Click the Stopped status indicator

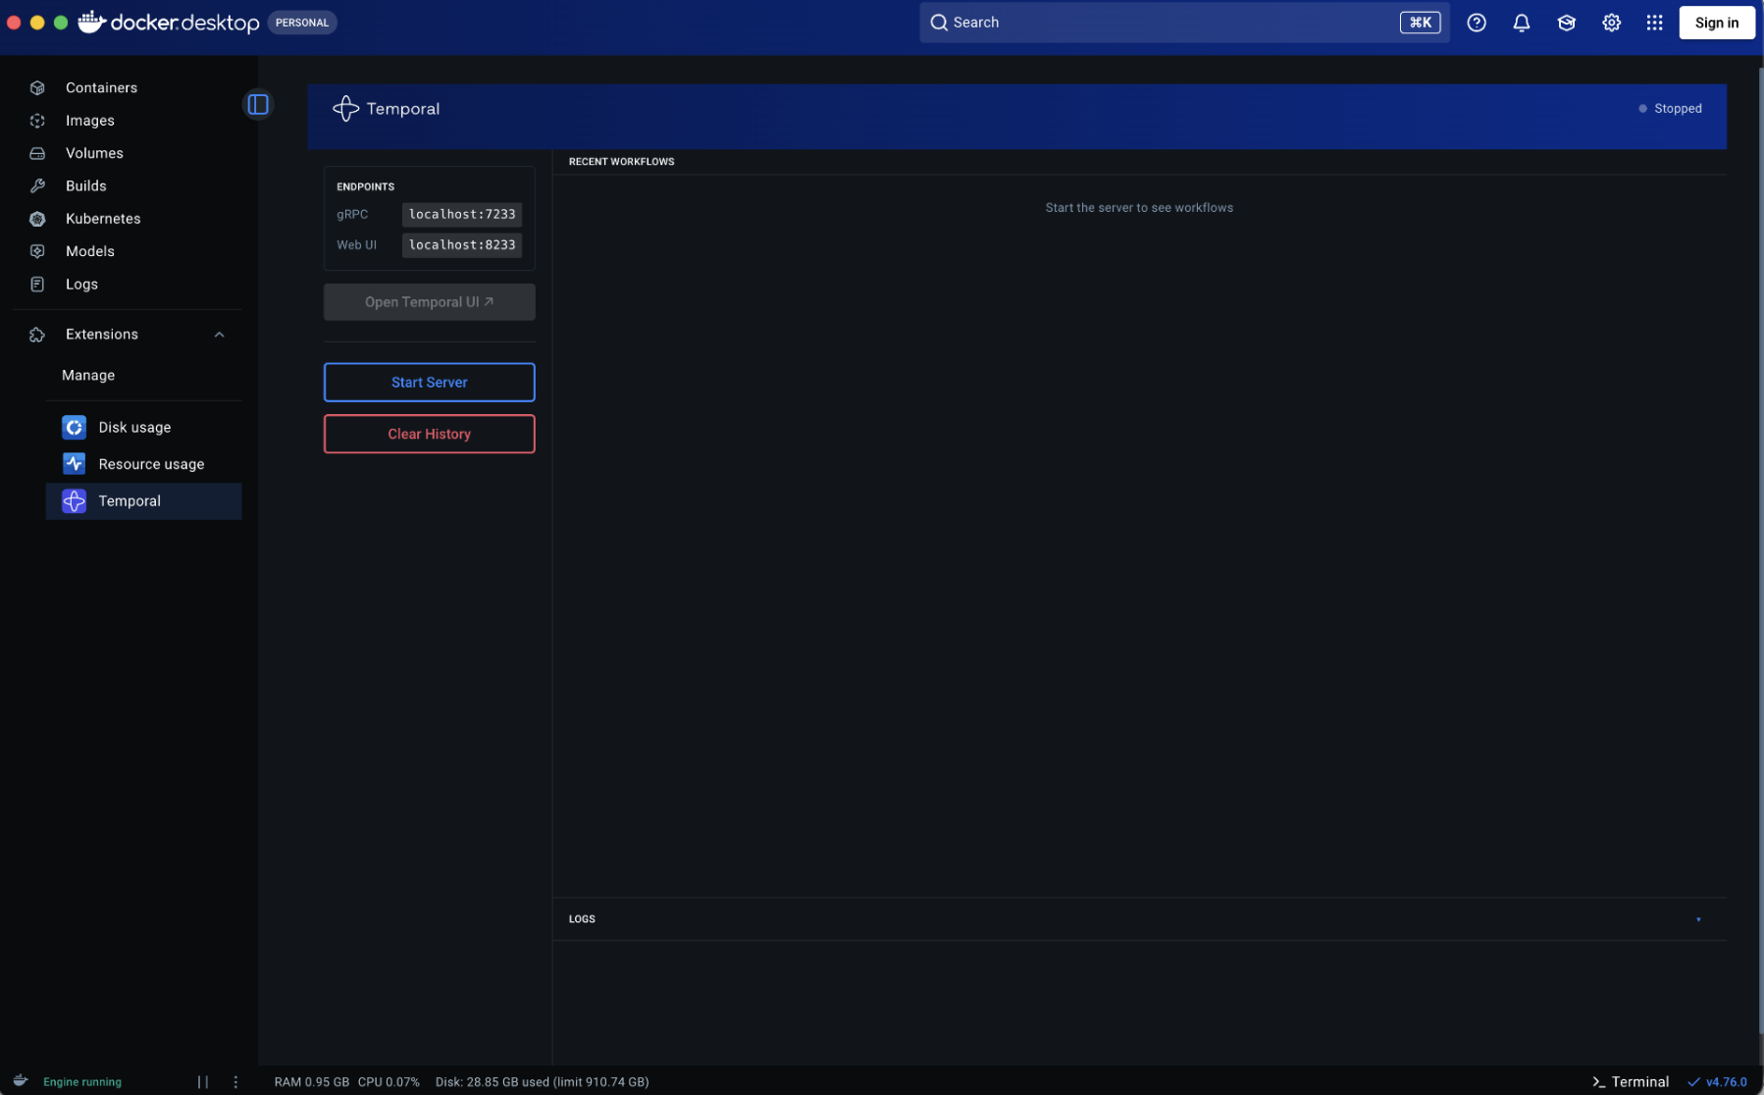click(1670, 108)
